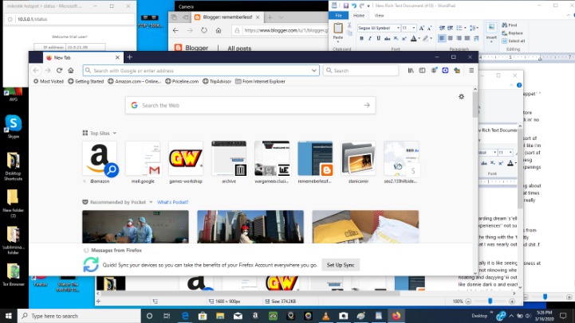Click Firefox Search field in toolbar
The width and height of the screenshot is (575, 323).
(360, 70)
